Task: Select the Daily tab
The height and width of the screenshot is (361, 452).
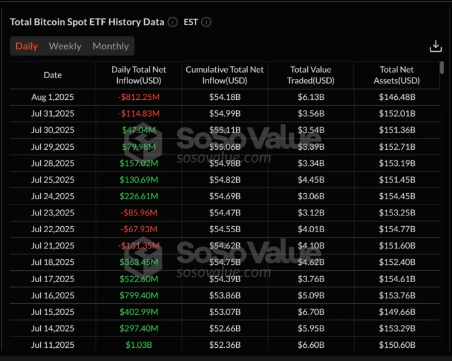Action: pyautogui.click(x=26, y=46)
